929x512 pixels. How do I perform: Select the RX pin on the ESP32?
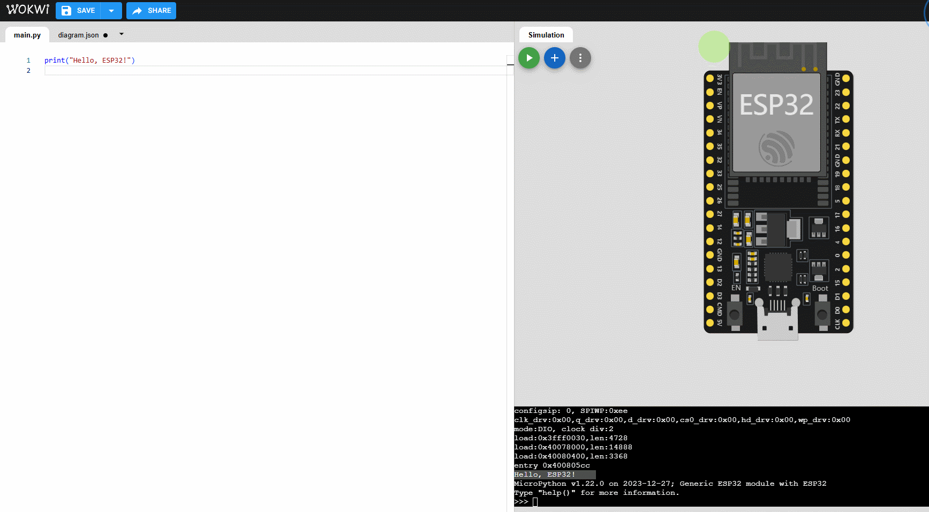coord(846,133)
